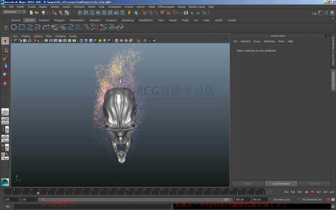Open viewport Shading menu
Viewport: 336px width, 210px height.
tap(26, 36)
